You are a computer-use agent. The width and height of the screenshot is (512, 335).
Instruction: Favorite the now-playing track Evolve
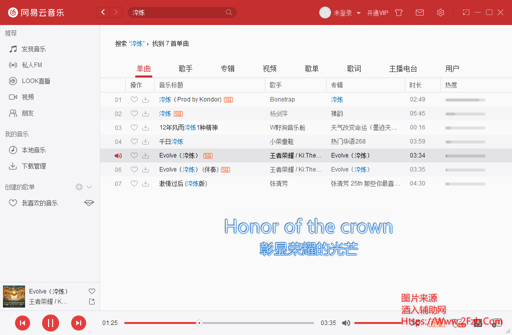pyautogui.click(x=92, y=291)
